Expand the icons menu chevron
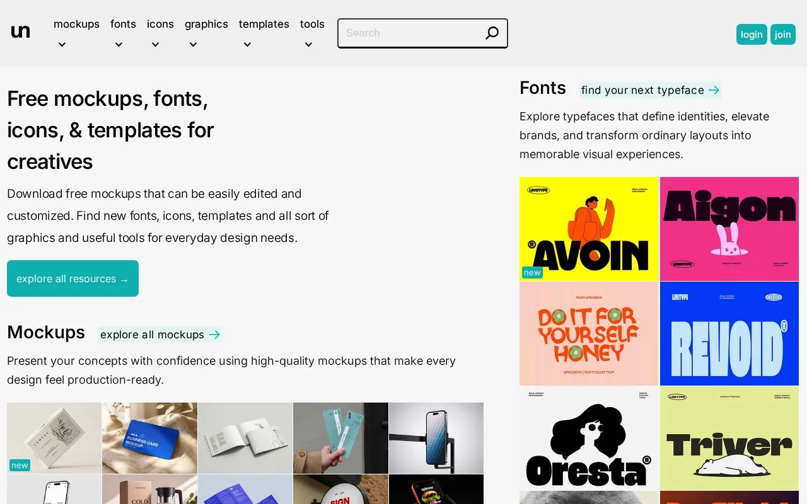807x504 pixels. pyautogui.click(x=155, y=45)
